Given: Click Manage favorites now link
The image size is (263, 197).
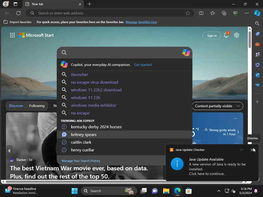Looking at the screenshot, I should click(x=142, y=22).
